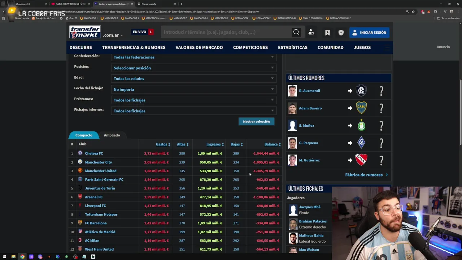Click Chrome icon in the taskbar
Image resolution: width=462 pixels, height=260 pixels.
(x=22, y=257)
